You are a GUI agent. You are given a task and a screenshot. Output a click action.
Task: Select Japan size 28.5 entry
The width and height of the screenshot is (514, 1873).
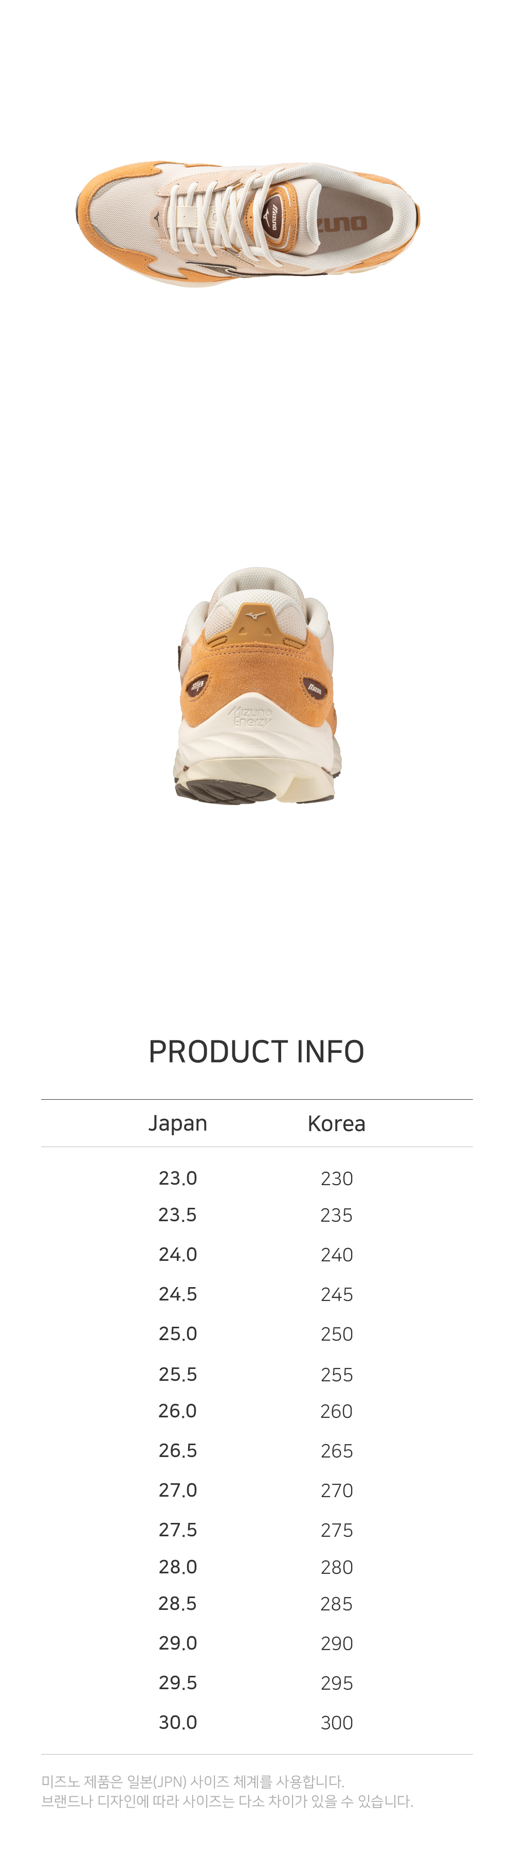pos(178,1603)
